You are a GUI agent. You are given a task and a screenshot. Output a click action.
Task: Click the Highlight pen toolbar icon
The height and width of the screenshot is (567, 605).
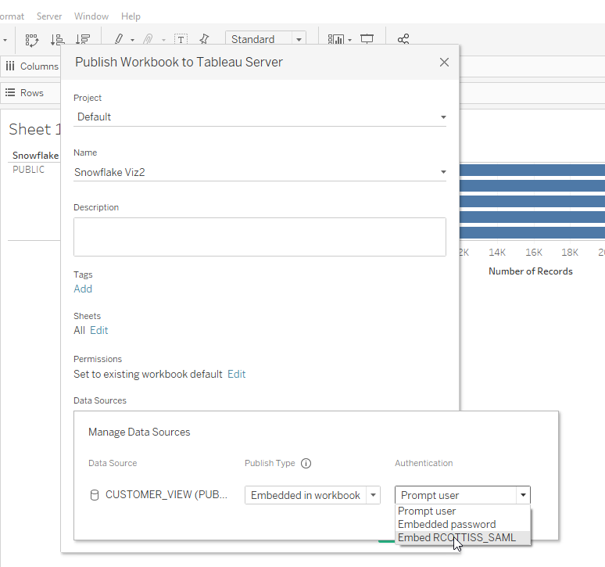(x=120, y=39)
